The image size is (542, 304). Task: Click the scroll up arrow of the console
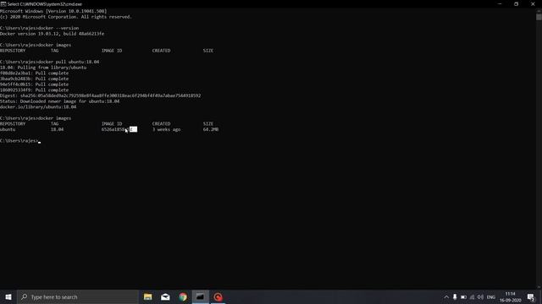click(539, 11)
